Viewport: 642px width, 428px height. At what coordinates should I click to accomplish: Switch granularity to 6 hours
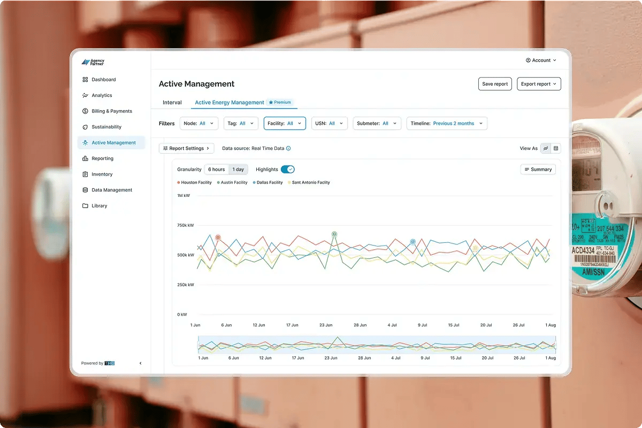click(216, 169)
